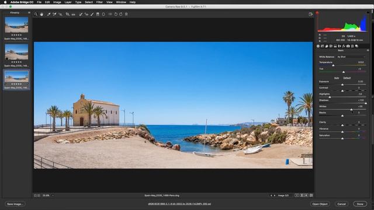Screen dimensions: 374x210
Task: Toggle shadow clipping warning on histogram
Action: point(317,13)
